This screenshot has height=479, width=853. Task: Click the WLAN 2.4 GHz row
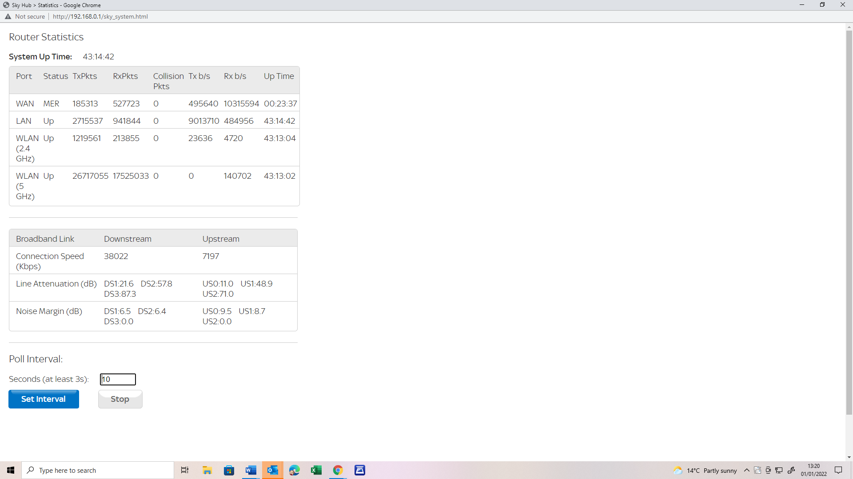point(154,148)
